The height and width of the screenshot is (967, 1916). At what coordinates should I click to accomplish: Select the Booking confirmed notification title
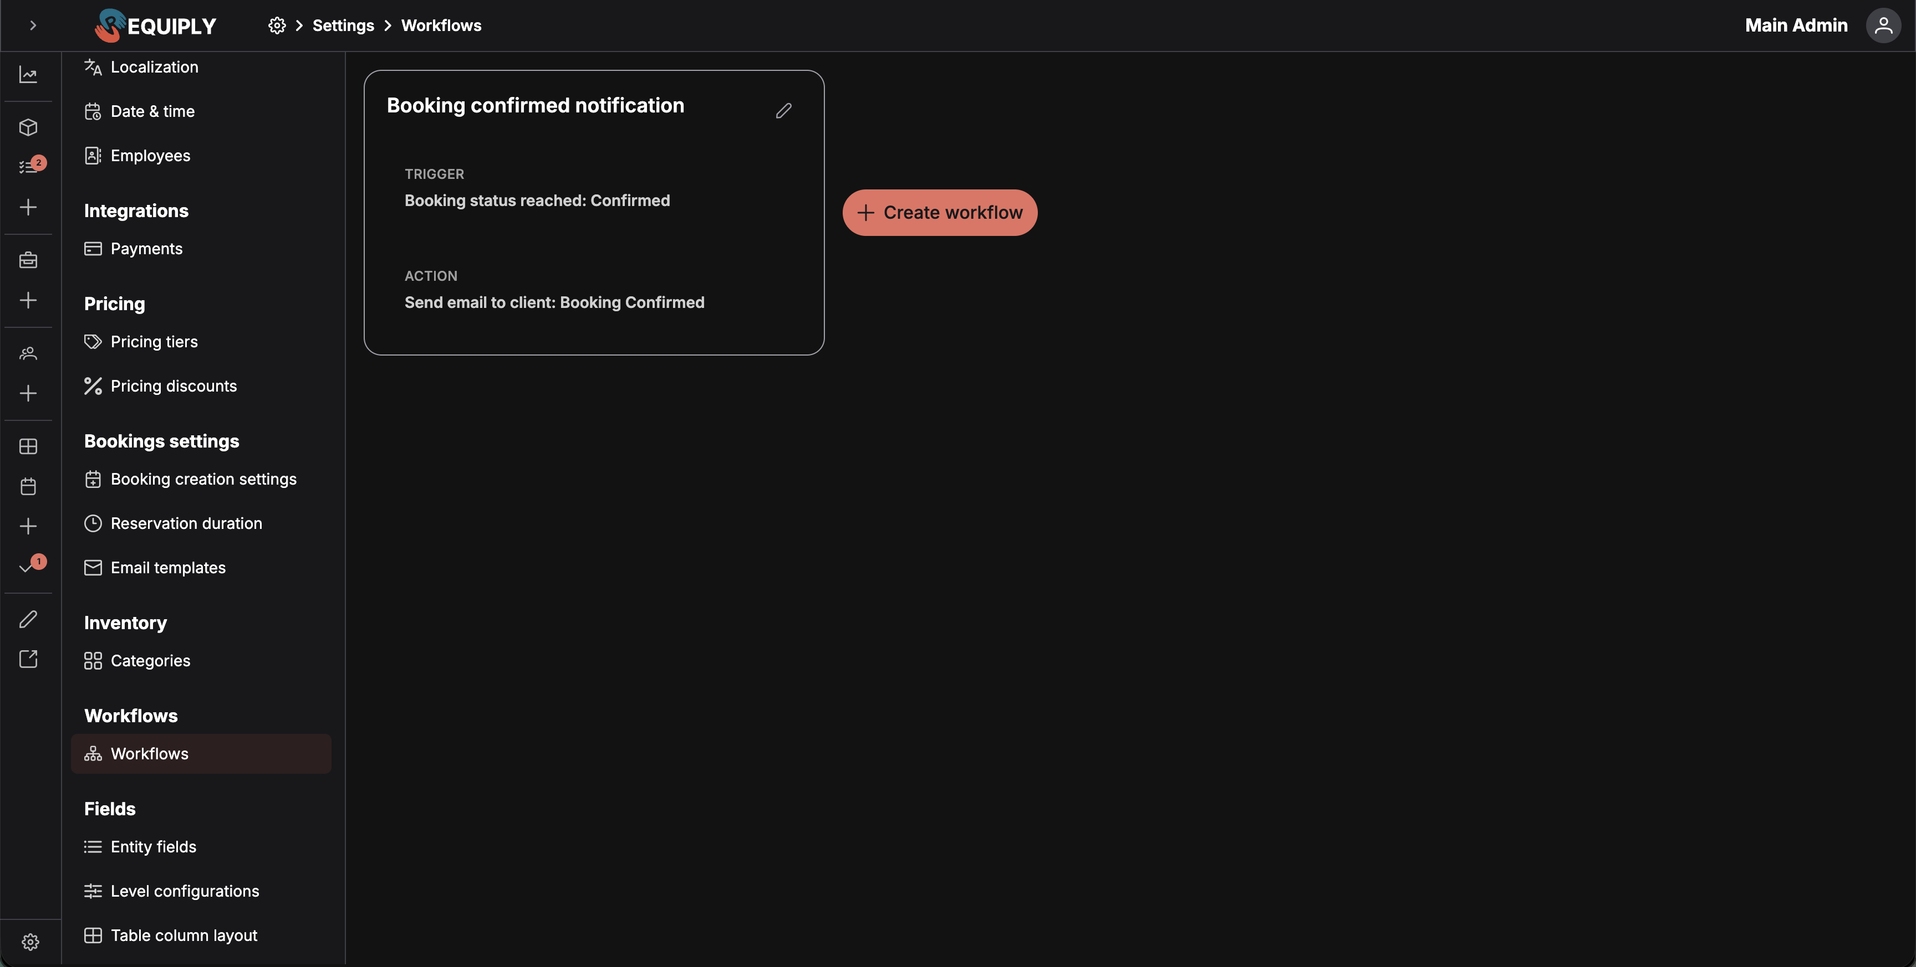(536, 106)
